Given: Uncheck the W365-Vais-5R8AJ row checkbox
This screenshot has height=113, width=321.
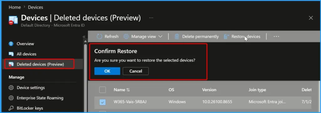Looking at the screenshot, I should click(103, 102).
